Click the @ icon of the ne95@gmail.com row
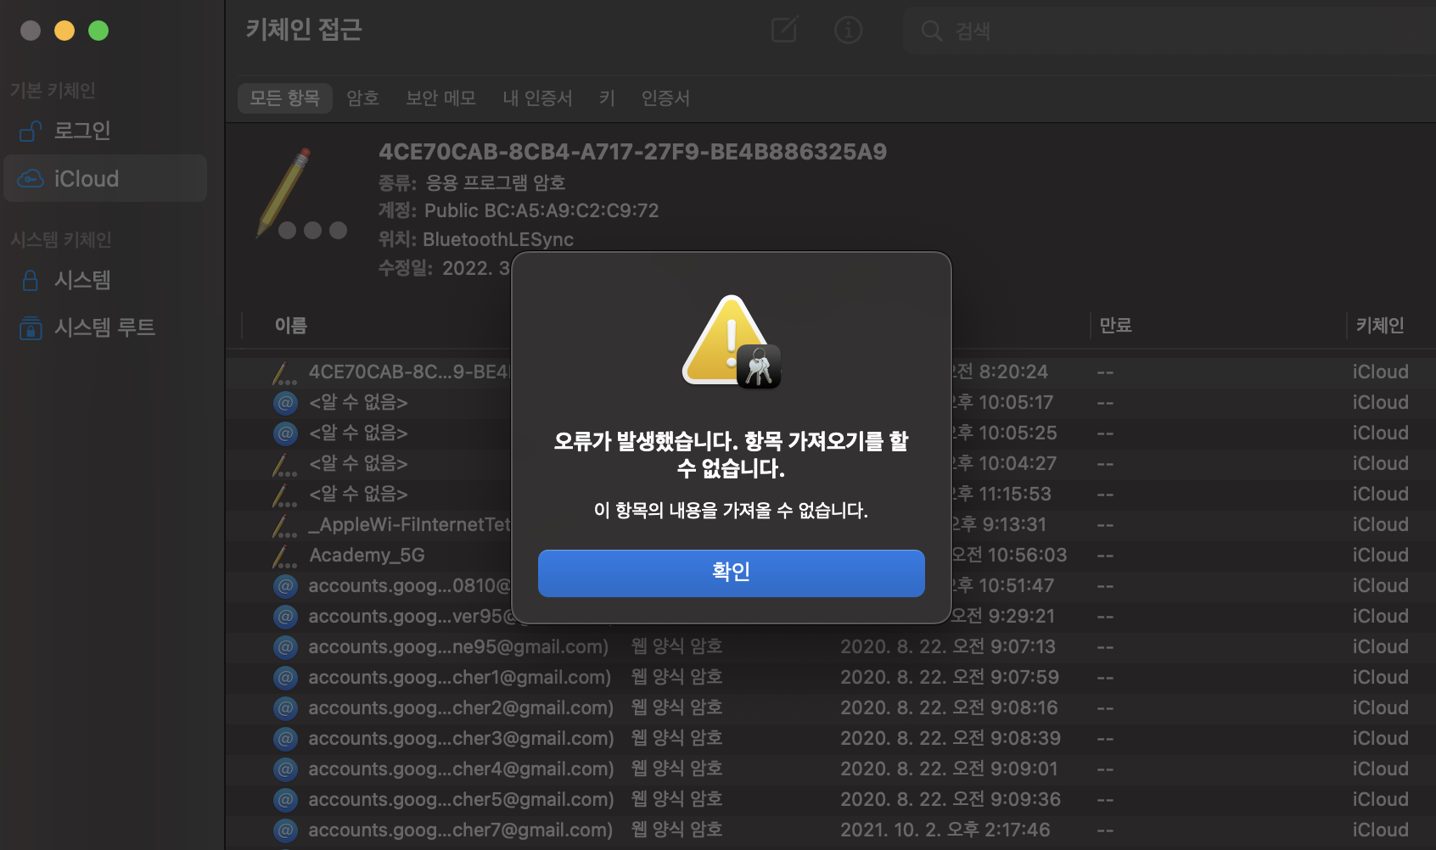This screenshot has height=850, width=1436. [285, 646]
